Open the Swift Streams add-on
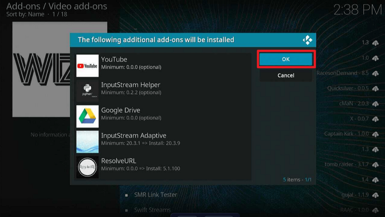 click(x=152, y=210)
